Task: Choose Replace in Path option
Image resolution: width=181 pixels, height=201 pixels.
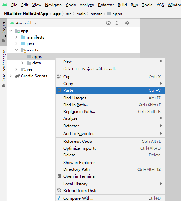Action: pyautogui.click(x=110, y=112)
